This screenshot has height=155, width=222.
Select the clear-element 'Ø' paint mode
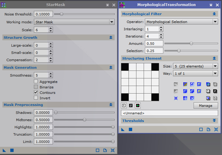coord(131,106)
